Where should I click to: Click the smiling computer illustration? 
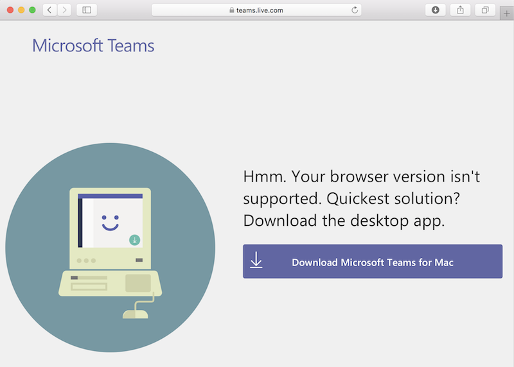pyautogui.click(x=111, y=248)
